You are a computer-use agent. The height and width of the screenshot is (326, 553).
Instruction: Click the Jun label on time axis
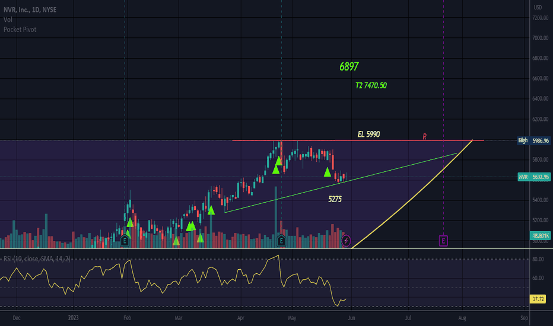(351, 318)
